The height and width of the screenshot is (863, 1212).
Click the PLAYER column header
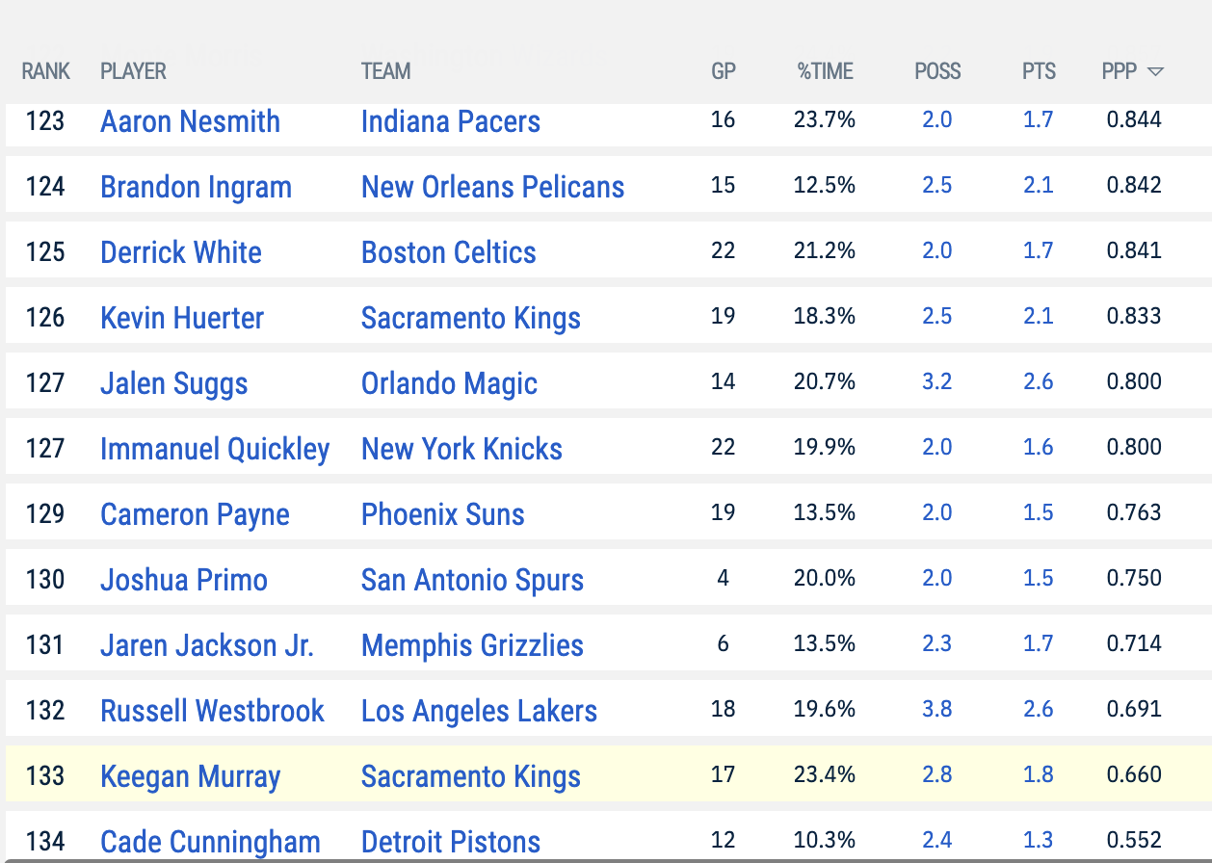134,71
